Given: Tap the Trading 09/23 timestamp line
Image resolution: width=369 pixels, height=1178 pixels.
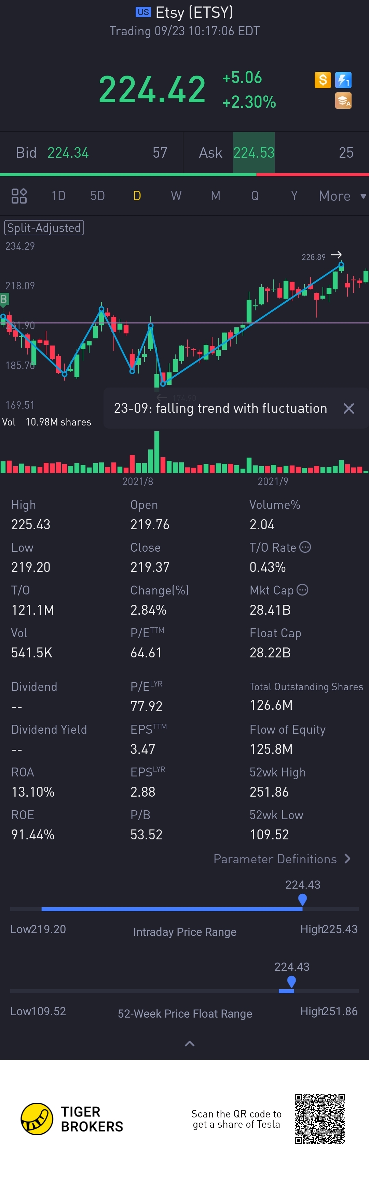Looking at the screenshot, I should point(184,31).
